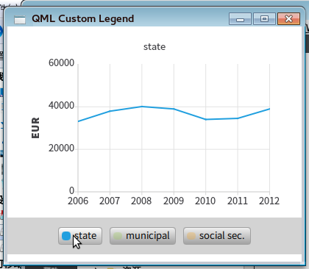Click the 2011 x-axis label
The width and height of the screenshot is (309, 269).
(238, 201)
